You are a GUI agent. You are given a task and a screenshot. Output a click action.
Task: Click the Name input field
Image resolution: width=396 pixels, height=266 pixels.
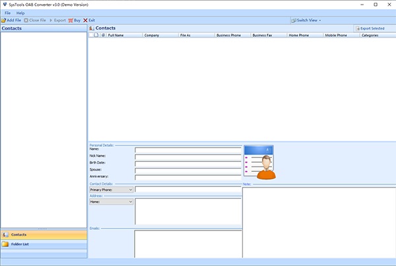click(x=188, y=150)
